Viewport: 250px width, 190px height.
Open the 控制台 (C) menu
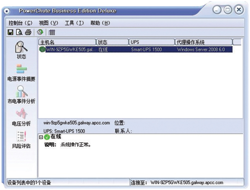tap(20, 23)
